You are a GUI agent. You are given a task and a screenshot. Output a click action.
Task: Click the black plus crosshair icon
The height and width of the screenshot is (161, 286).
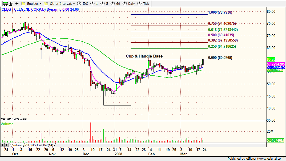pos(17,3)
